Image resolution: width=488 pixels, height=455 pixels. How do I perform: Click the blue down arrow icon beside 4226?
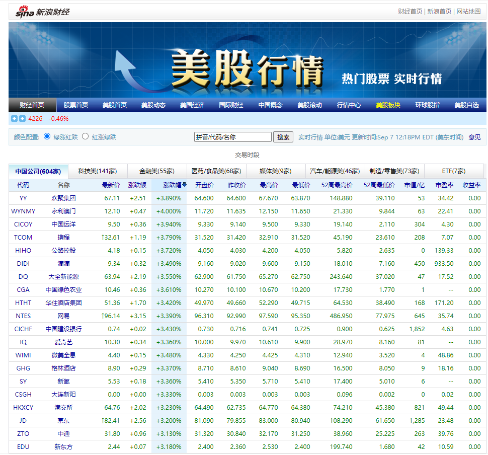(23, 119)
